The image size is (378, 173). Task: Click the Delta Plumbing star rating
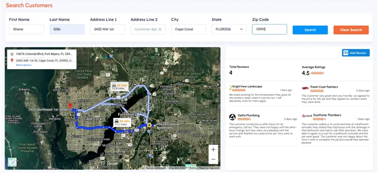coord(244,119)
